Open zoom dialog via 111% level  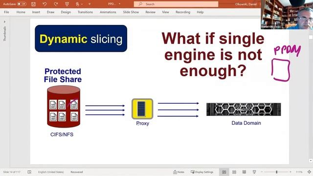(299, 172)
